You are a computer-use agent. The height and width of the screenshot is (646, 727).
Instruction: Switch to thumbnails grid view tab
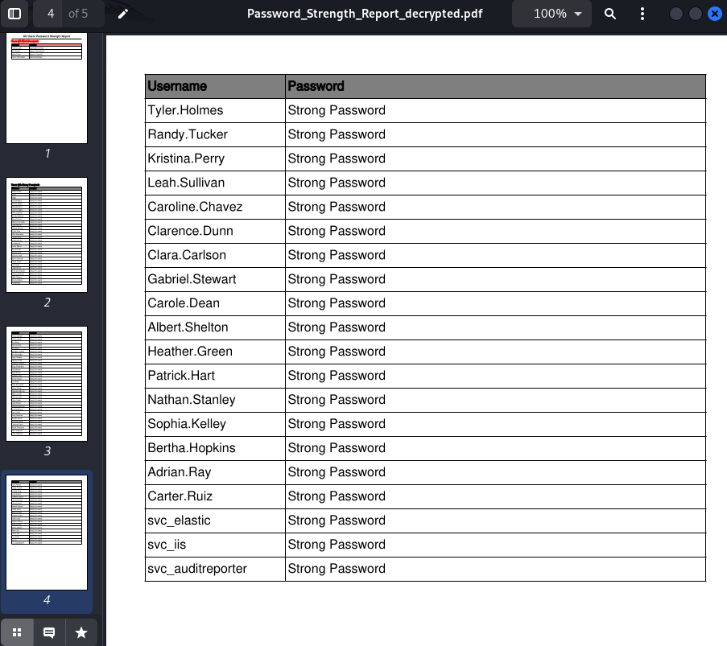tap(17, 632)
